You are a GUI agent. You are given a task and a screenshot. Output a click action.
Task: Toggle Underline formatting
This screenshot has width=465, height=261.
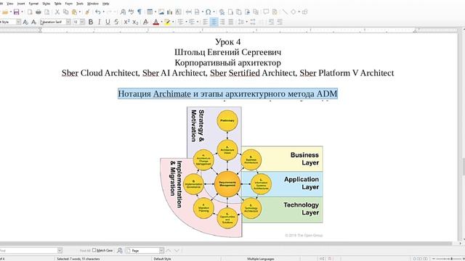click(108, 22)
